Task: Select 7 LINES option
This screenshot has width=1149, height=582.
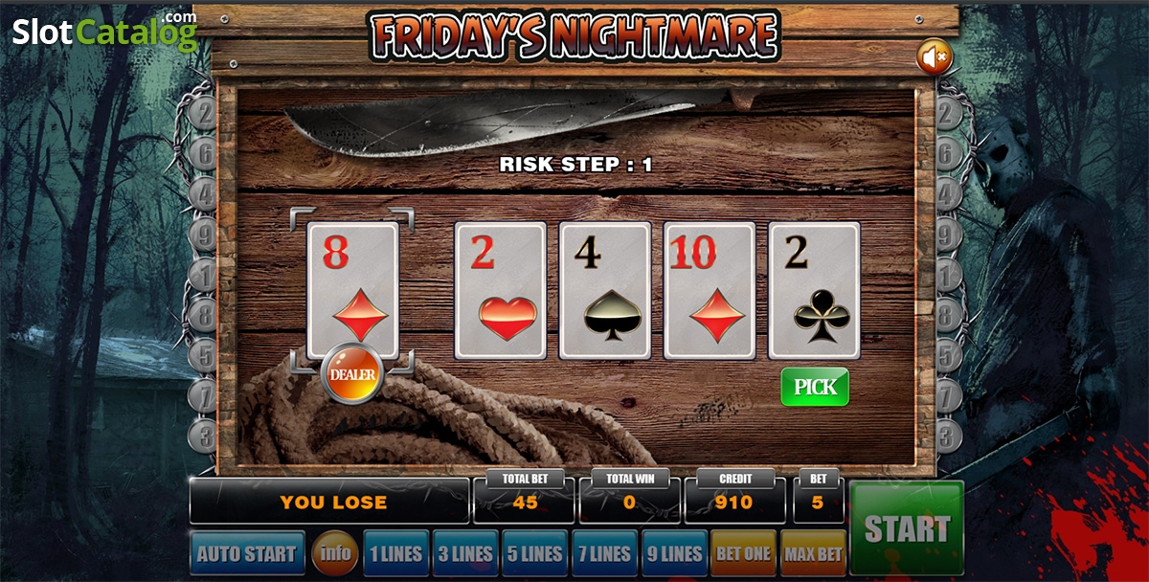Action: coord(605,553)
